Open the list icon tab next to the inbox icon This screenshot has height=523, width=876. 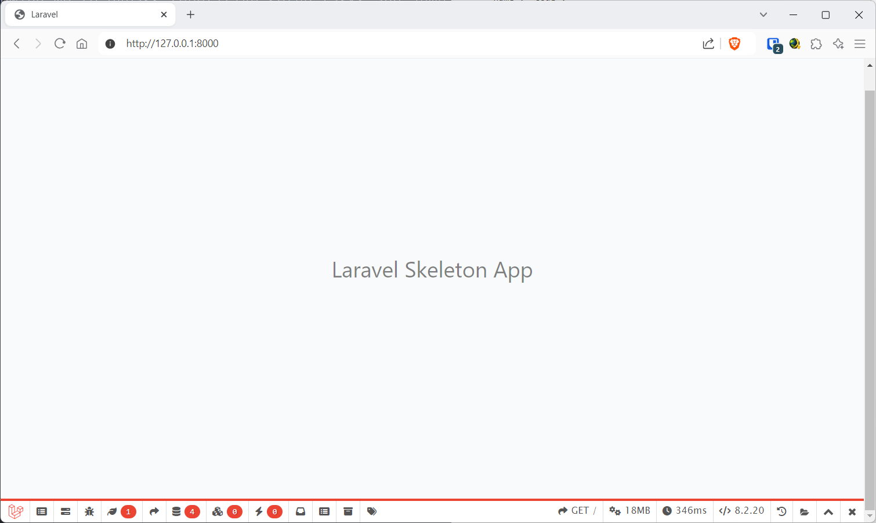pos(324,511)
